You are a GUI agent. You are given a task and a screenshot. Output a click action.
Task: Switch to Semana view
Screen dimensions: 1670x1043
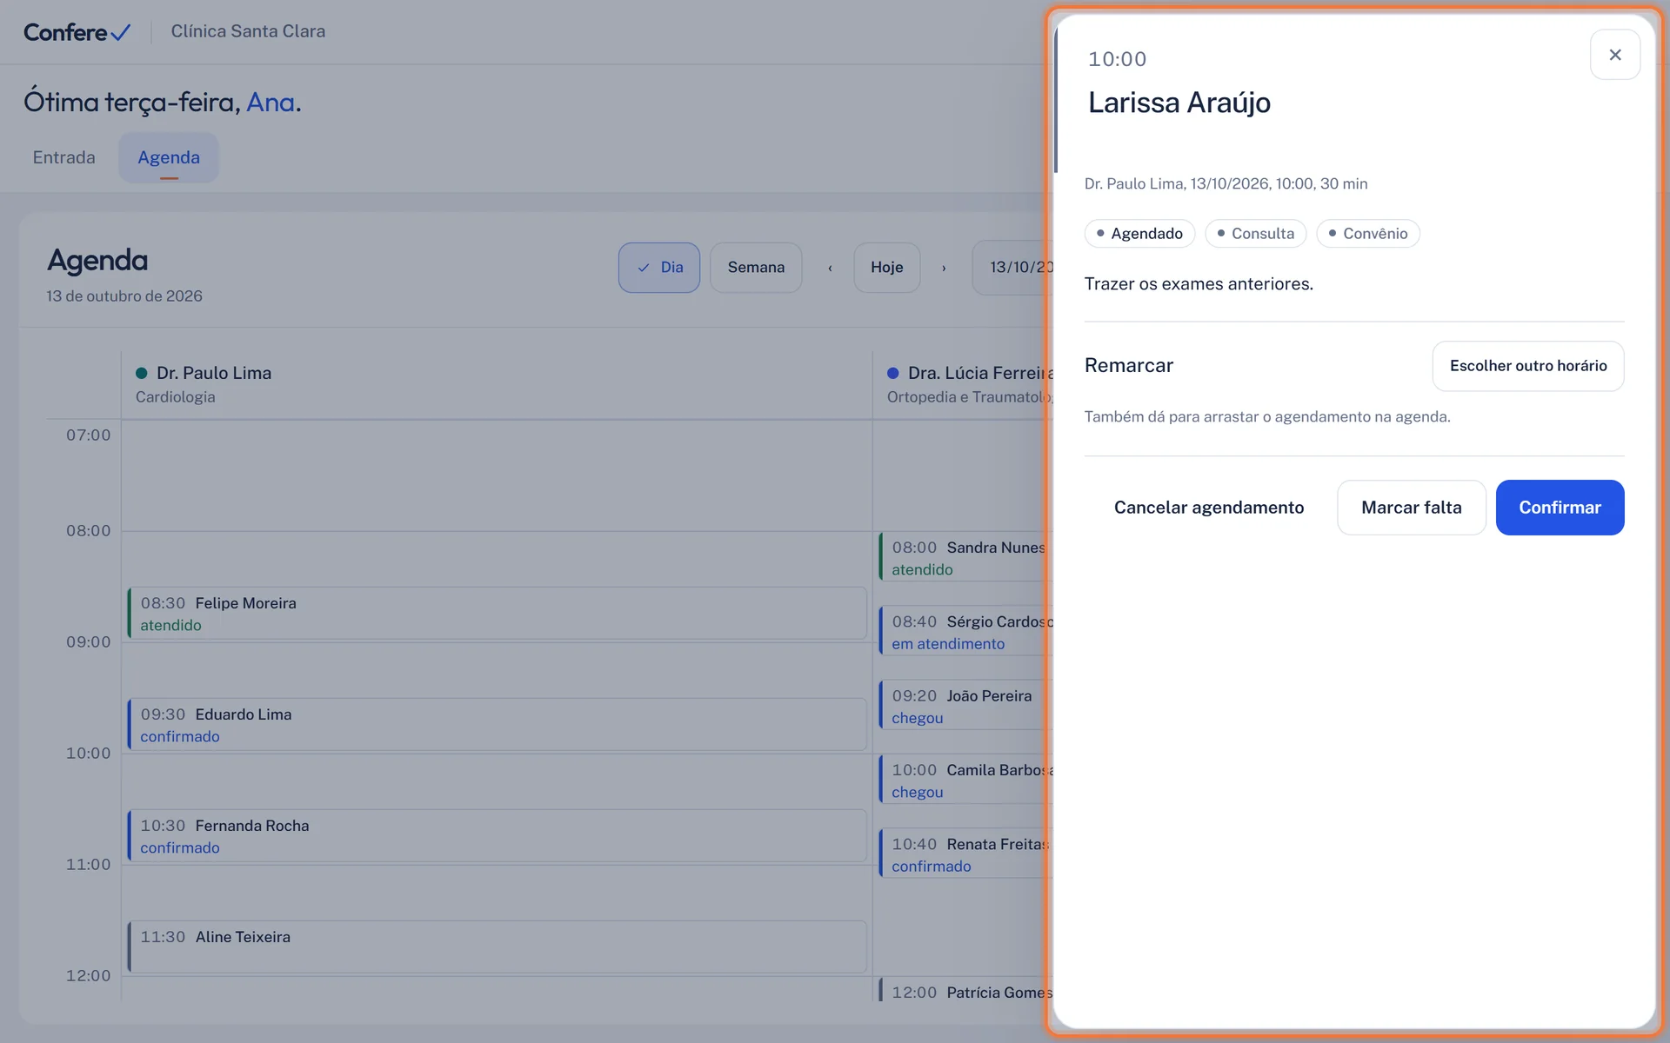tap(756, 268)
